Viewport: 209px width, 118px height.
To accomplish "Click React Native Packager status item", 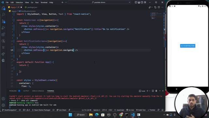I will click(x=41, y=110).
